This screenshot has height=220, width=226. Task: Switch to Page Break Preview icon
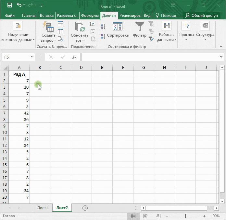click(x=158, y=216)
